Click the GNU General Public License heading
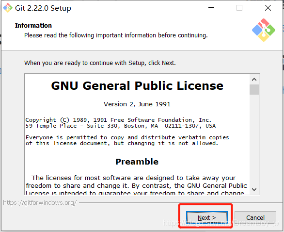This screenshot has height=232, width=284. pyautogui.click(x=137, y=85)
